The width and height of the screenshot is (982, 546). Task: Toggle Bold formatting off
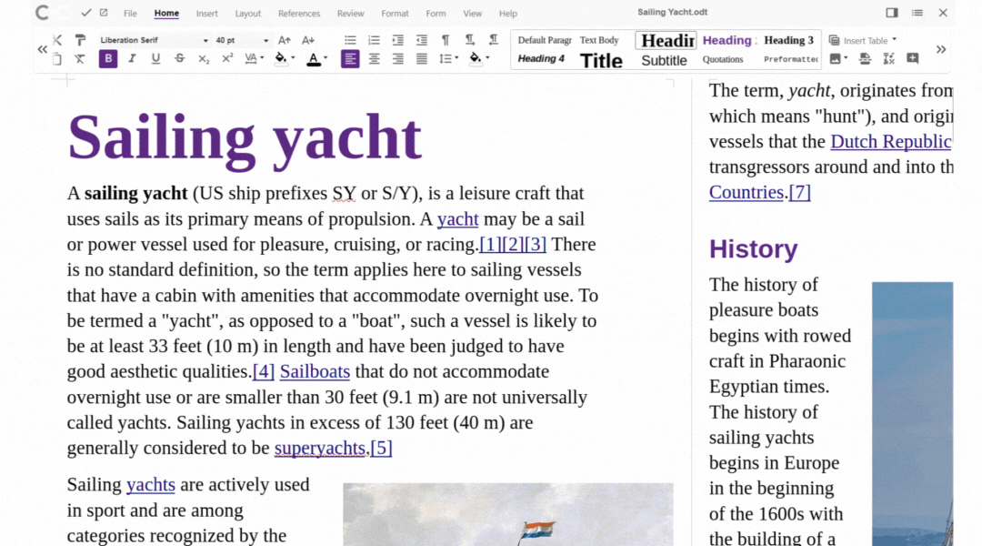tap(108, 58)
